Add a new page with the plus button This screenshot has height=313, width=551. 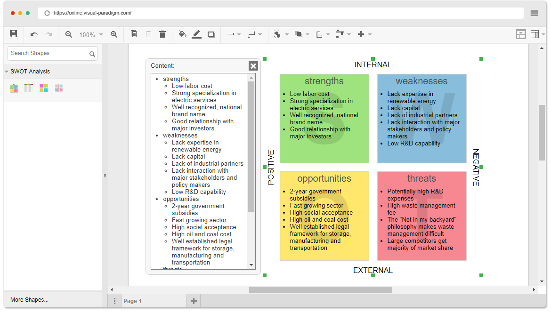pyautogui.click(x=194, y=300)
